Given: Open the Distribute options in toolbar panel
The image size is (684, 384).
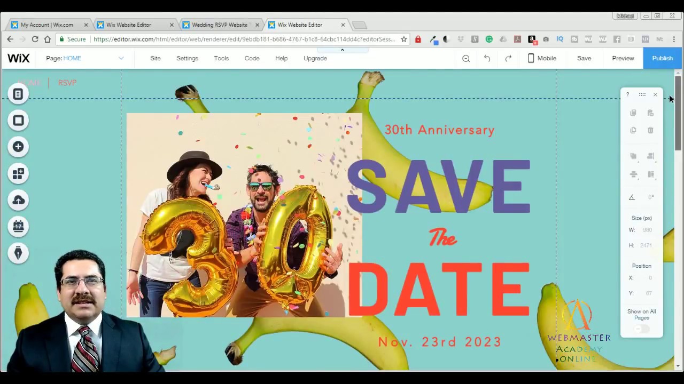Looking at the screenshot, I should coord(633,174).
